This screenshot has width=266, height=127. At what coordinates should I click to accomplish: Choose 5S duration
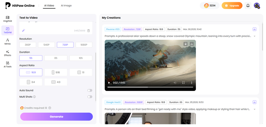tap(31, 58)
